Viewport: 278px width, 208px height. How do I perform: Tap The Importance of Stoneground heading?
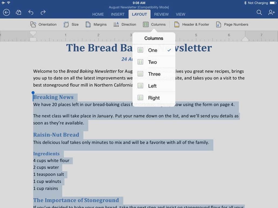coord(76,200)
